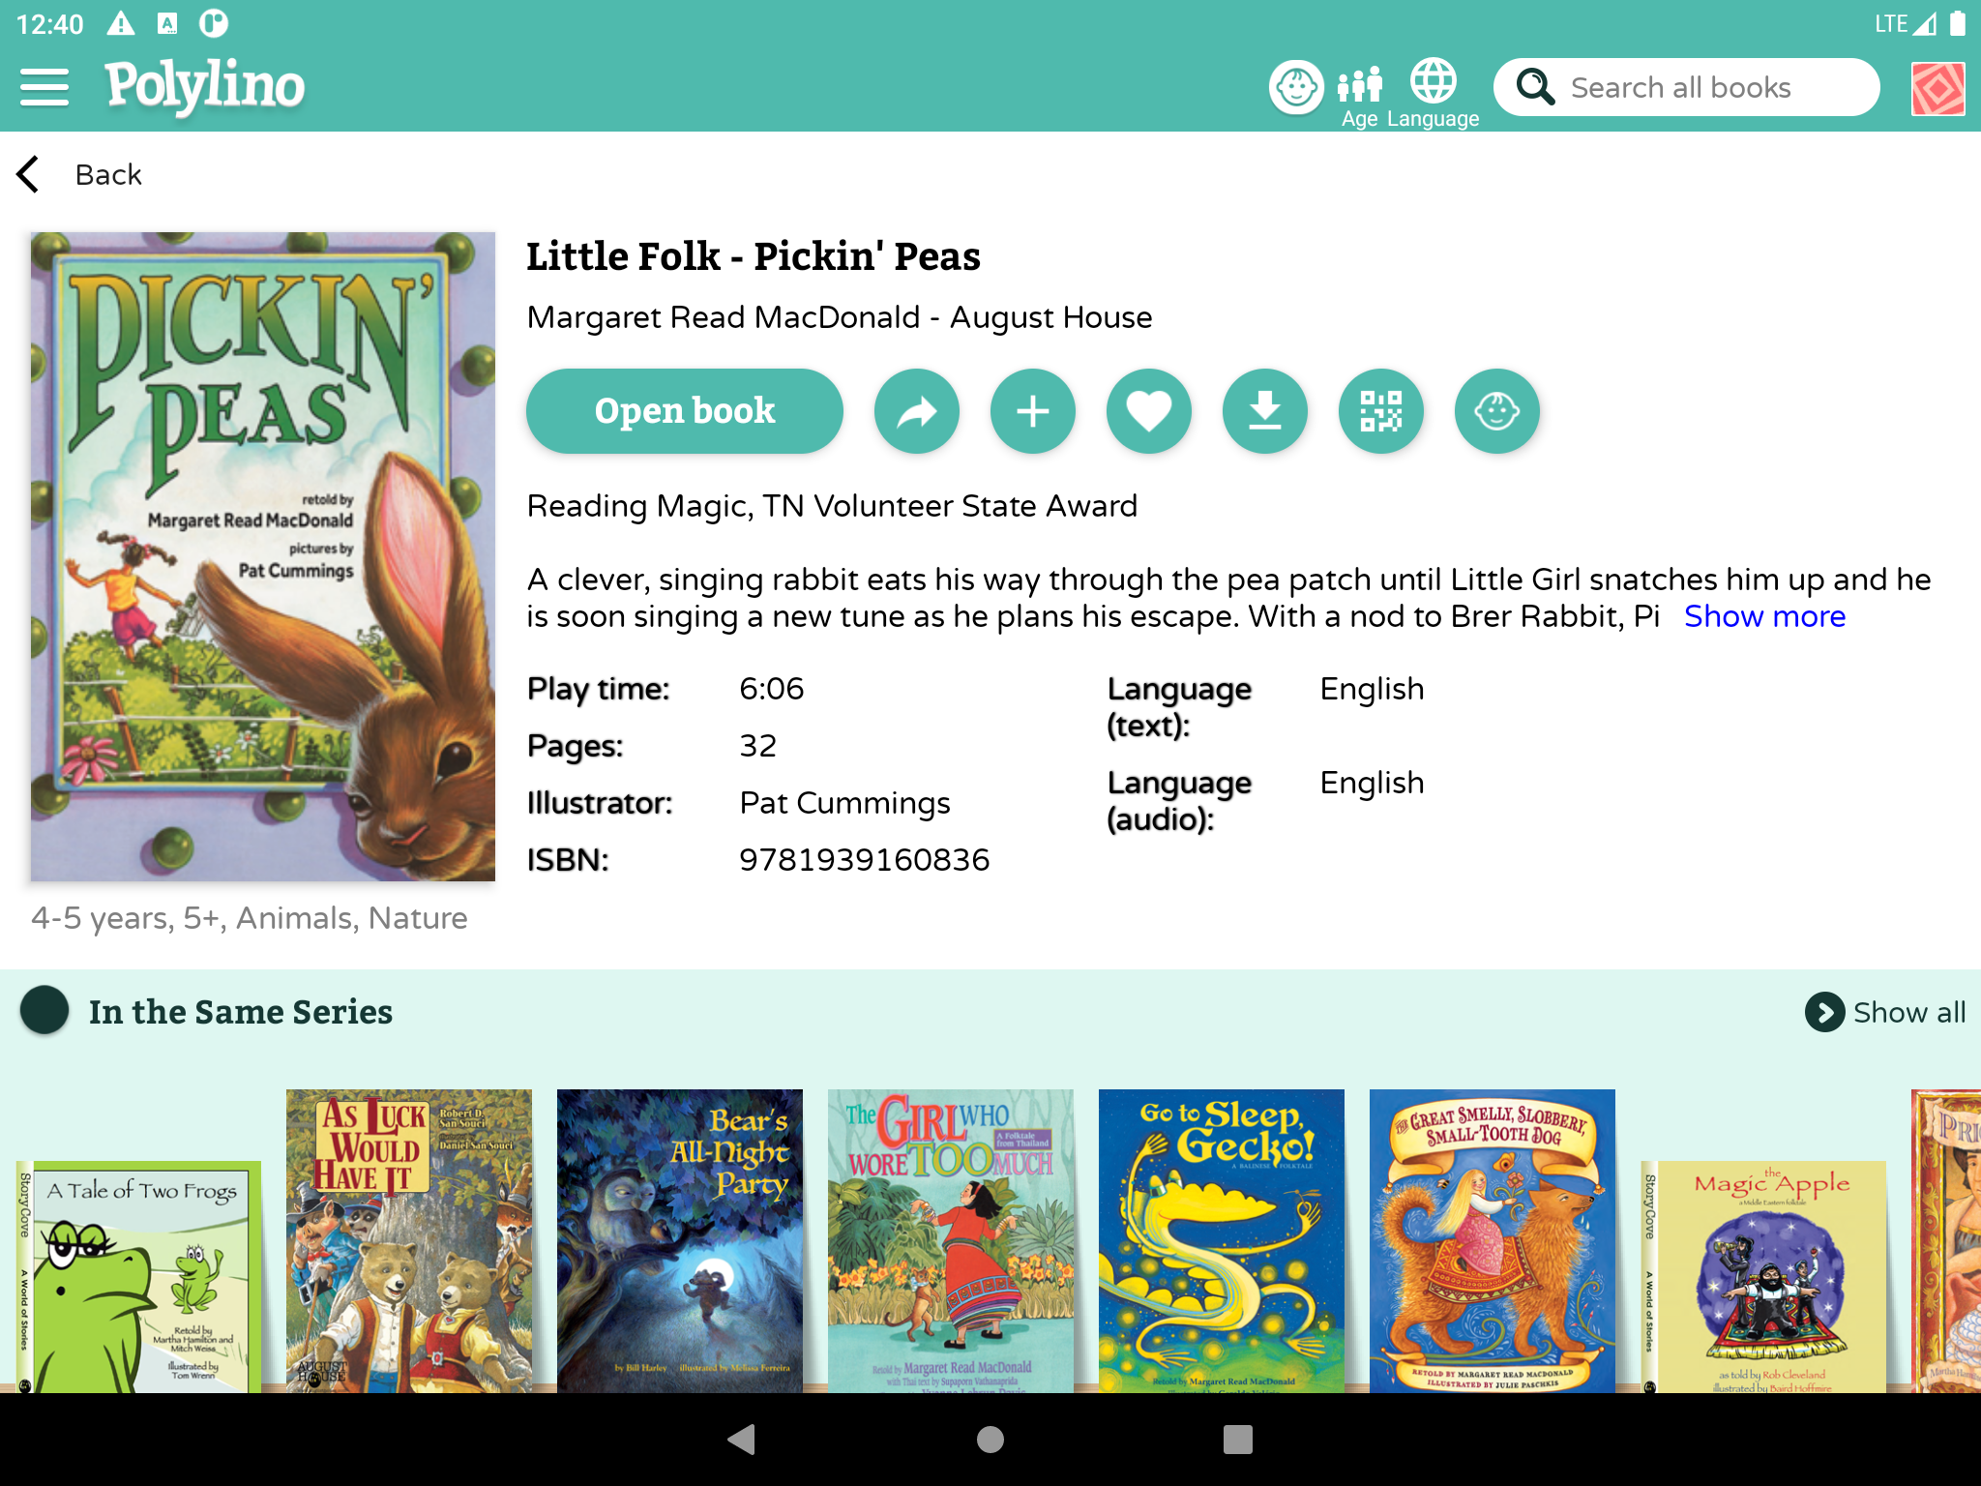Go back using the arrow icon
1981x1486 pixels.
pyautogui.click(x=29, y=174)
